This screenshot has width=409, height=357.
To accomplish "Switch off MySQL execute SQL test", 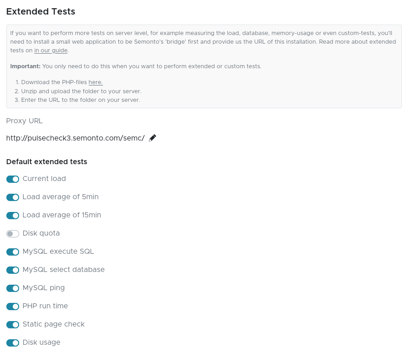I will pos(13,252).
